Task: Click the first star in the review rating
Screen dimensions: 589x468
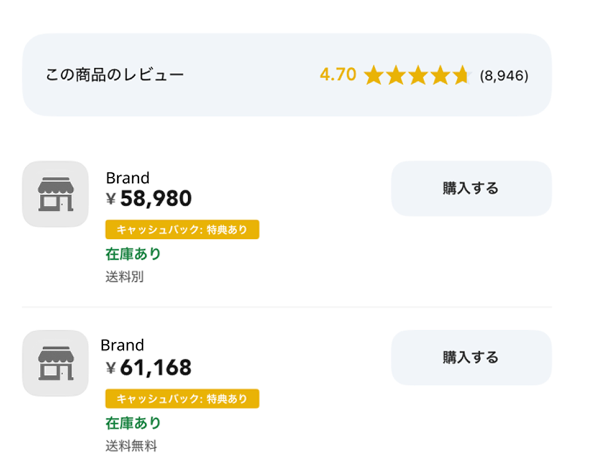Action: point(373,76)
